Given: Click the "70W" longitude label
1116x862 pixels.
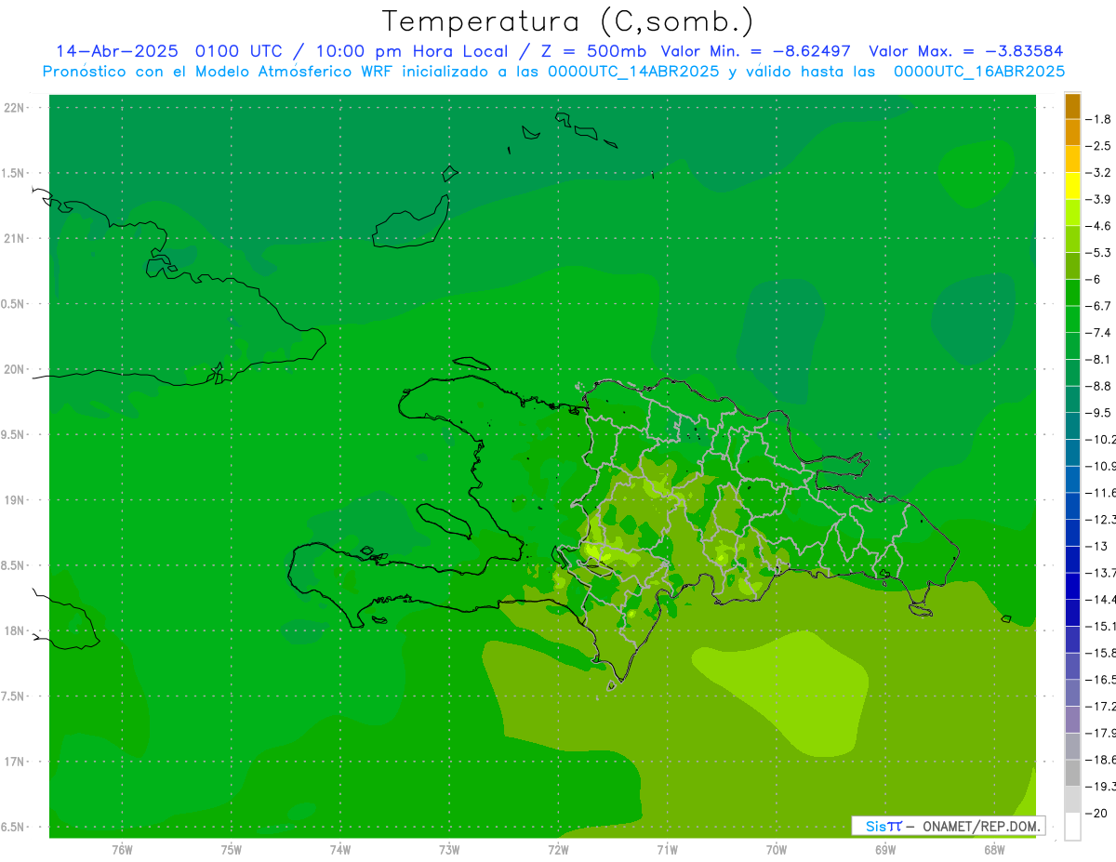Looking at the screenshot, I should pos(777,850).
